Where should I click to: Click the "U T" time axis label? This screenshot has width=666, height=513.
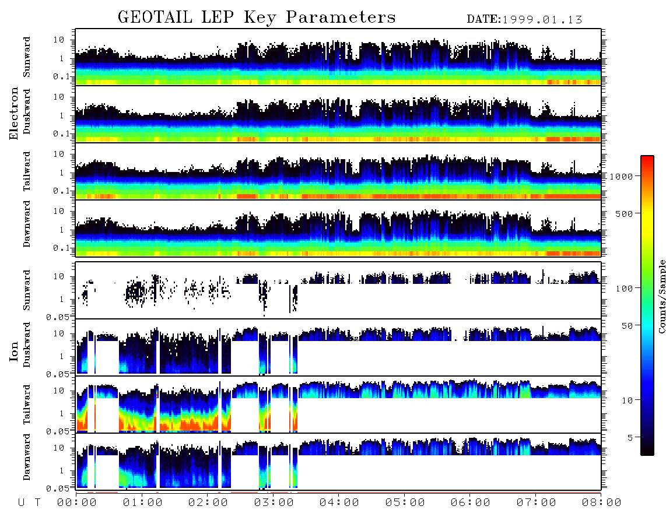pyautogui.click(x=29, y=503)
